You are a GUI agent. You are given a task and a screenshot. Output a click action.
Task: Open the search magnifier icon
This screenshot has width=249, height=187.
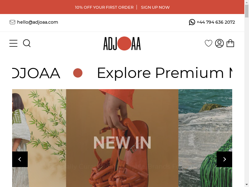pos(27,43)
